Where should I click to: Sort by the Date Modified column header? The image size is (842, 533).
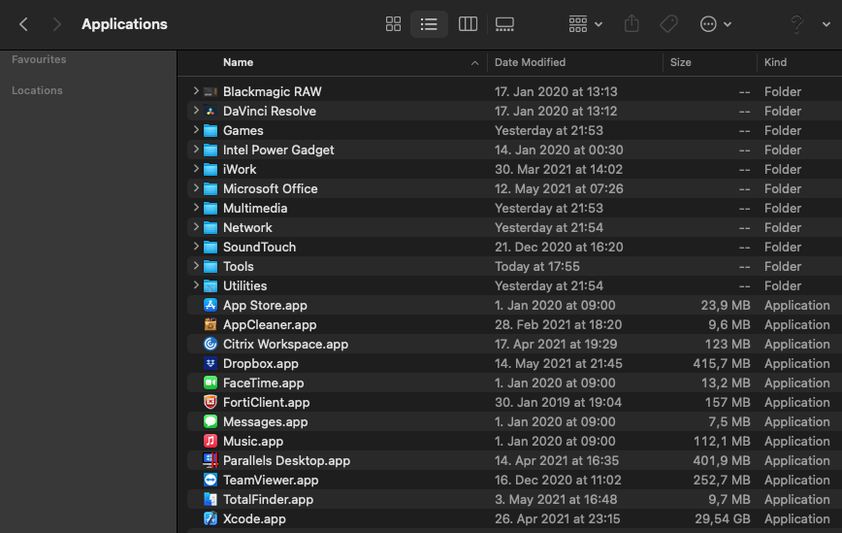pyautogui.click(x=530, y=62)
